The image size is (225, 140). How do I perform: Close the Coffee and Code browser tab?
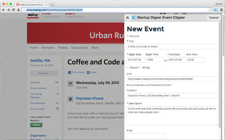pos(46,5)
